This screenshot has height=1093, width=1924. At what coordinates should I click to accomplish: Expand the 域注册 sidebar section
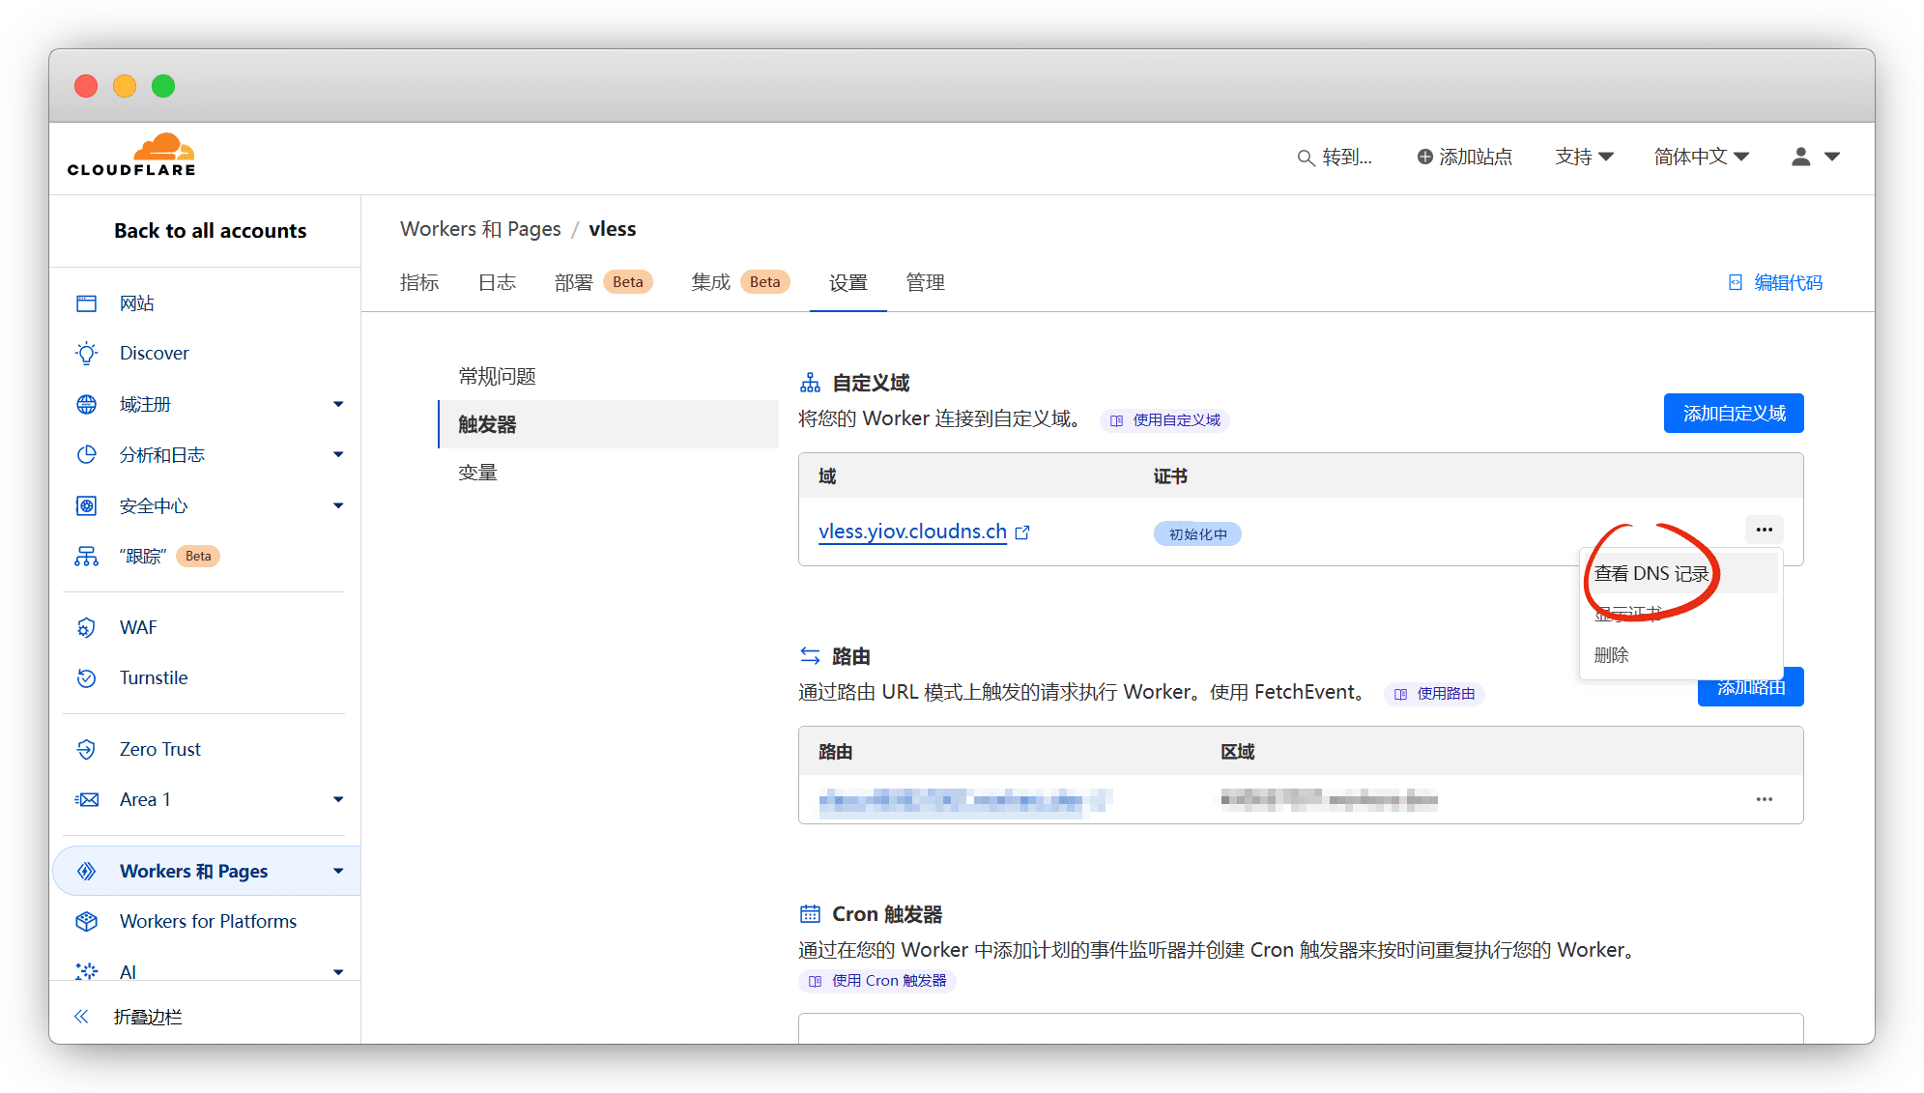[337, 404]
